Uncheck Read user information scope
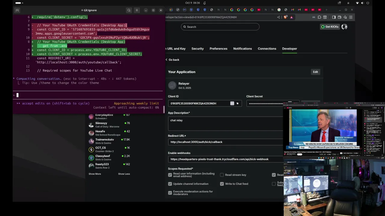385x216 pixels. pos(170,175)
